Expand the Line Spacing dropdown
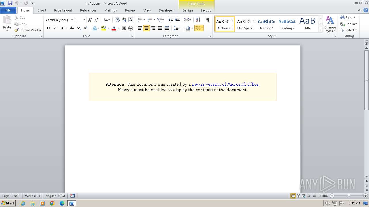 point(177,28)
